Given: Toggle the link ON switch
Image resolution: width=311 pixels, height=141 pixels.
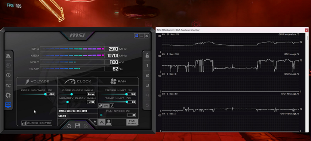Looking at the screenshot, I should (x=106, y=106).
